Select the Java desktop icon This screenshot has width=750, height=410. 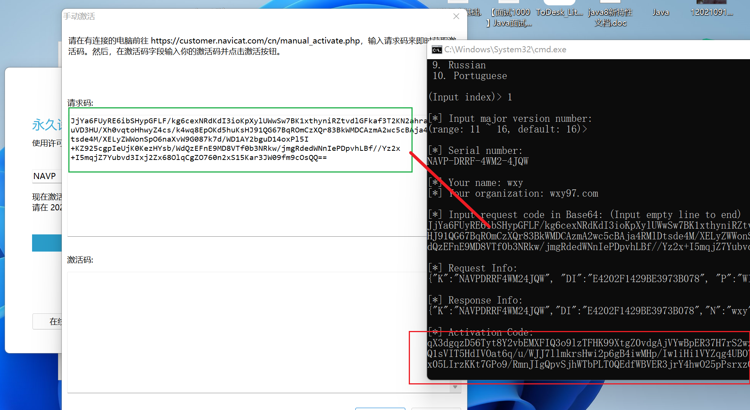pyautogui.click(x=660, y=12)
